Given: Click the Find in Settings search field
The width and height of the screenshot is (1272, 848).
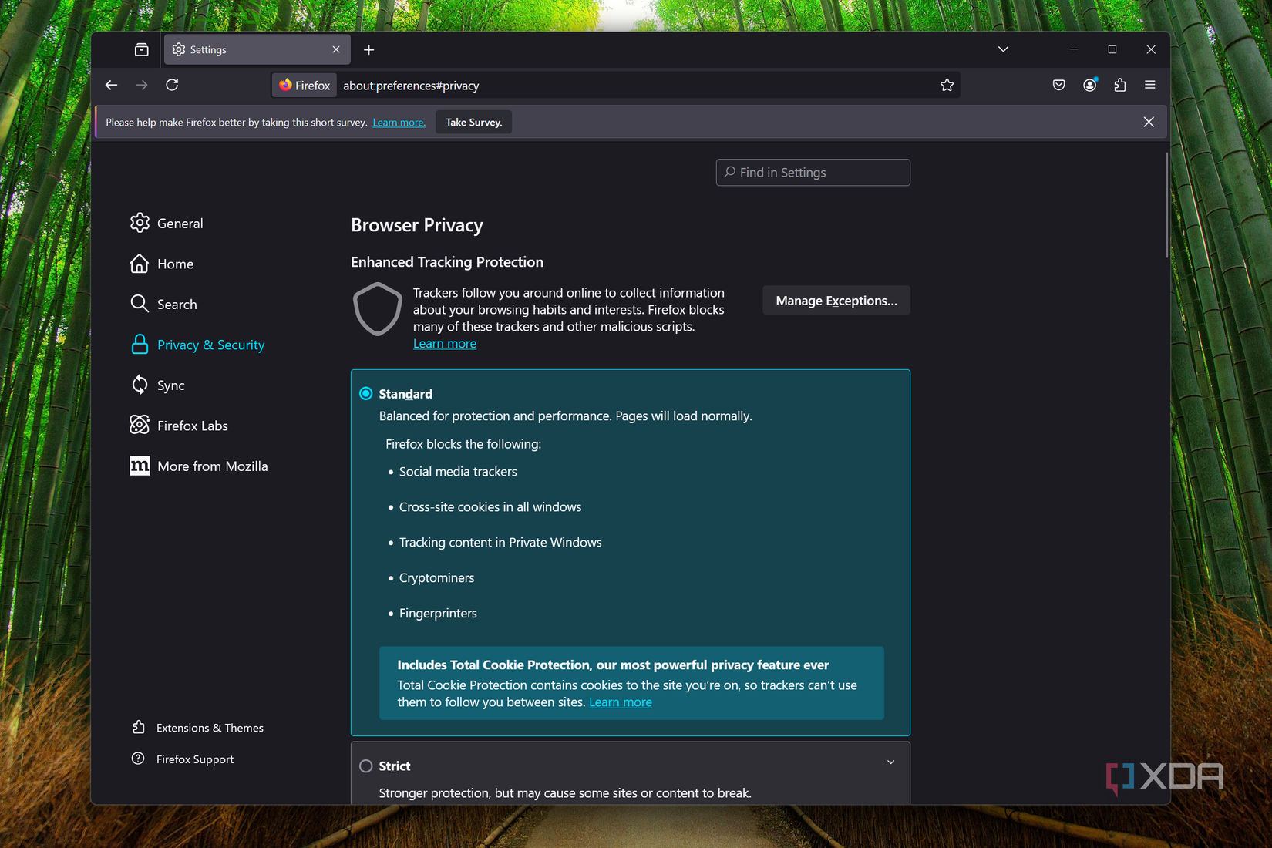Looking at the screenshot, I should pyautogui.click(x=813, y=173).
